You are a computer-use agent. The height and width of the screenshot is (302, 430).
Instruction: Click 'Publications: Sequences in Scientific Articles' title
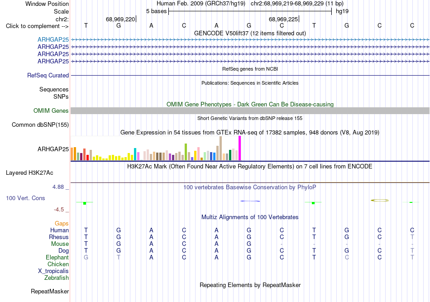[250, 83]
